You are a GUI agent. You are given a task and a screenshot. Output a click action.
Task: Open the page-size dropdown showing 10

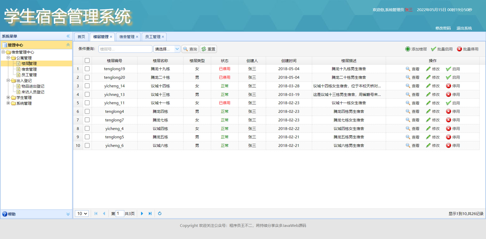click(x=82, y=214)
